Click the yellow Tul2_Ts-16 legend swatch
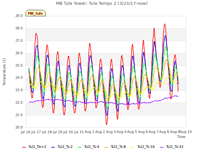Viewport: 205px width, 153px height. point(133,147)
